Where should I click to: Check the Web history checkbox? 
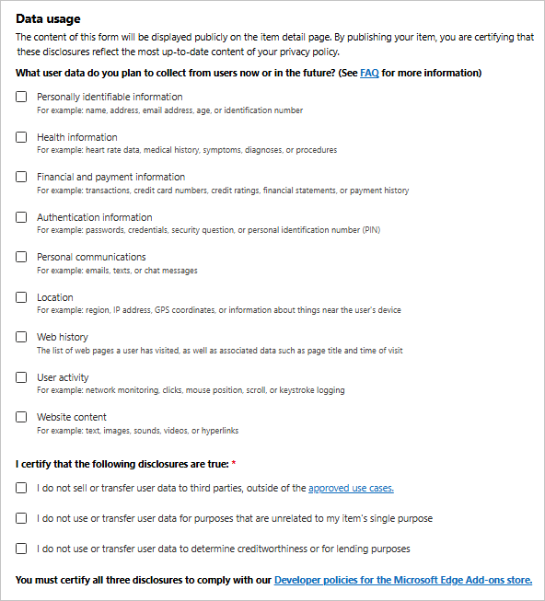tap(21, 337)
